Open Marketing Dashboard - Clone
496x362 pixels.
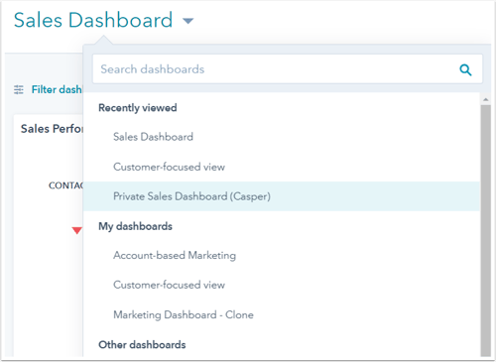[282, 314]
